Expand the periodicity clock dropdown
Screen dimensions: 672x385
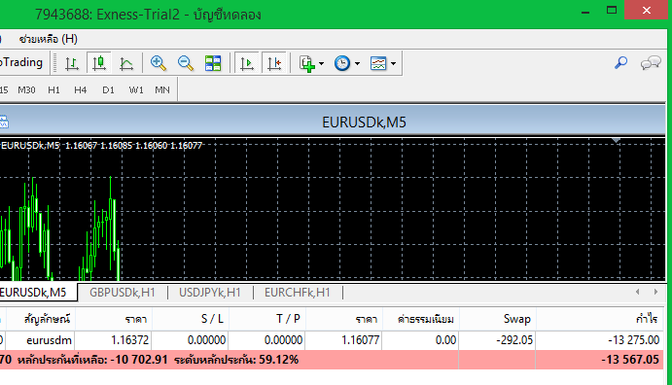[x=357, y=64]
